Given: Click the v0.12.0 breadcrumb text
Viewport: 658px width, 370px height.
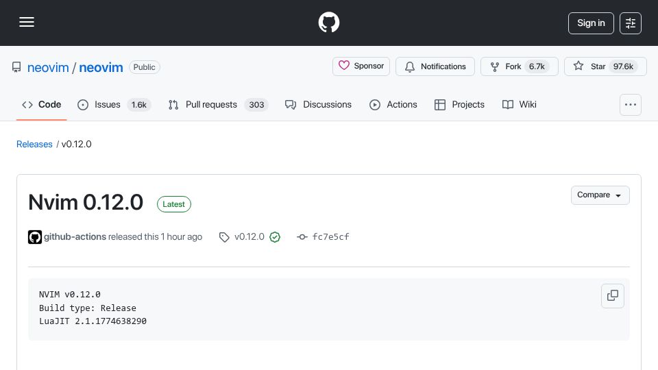Looking at the screenshot, I should (x=76, y=144).
